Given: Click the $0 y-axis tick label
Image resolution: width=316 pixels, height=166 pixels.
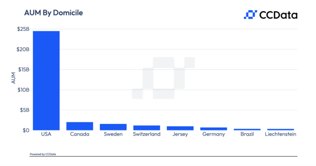Looking at the screenshot, I should point(25,130).
